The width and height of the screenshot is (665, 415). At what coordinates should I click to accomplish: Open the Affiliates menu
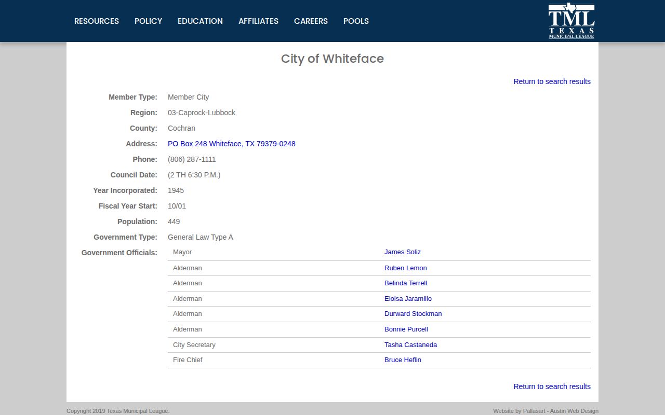(258, 21)
